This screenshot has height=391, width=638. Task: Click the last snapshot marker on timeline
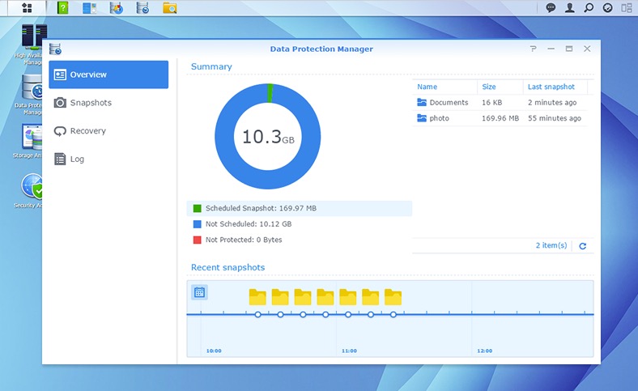pos(393,315)
